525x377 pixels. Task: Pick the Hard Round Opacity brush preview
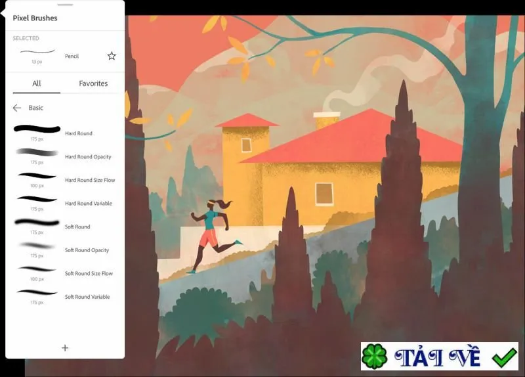(x=37, y=152)
